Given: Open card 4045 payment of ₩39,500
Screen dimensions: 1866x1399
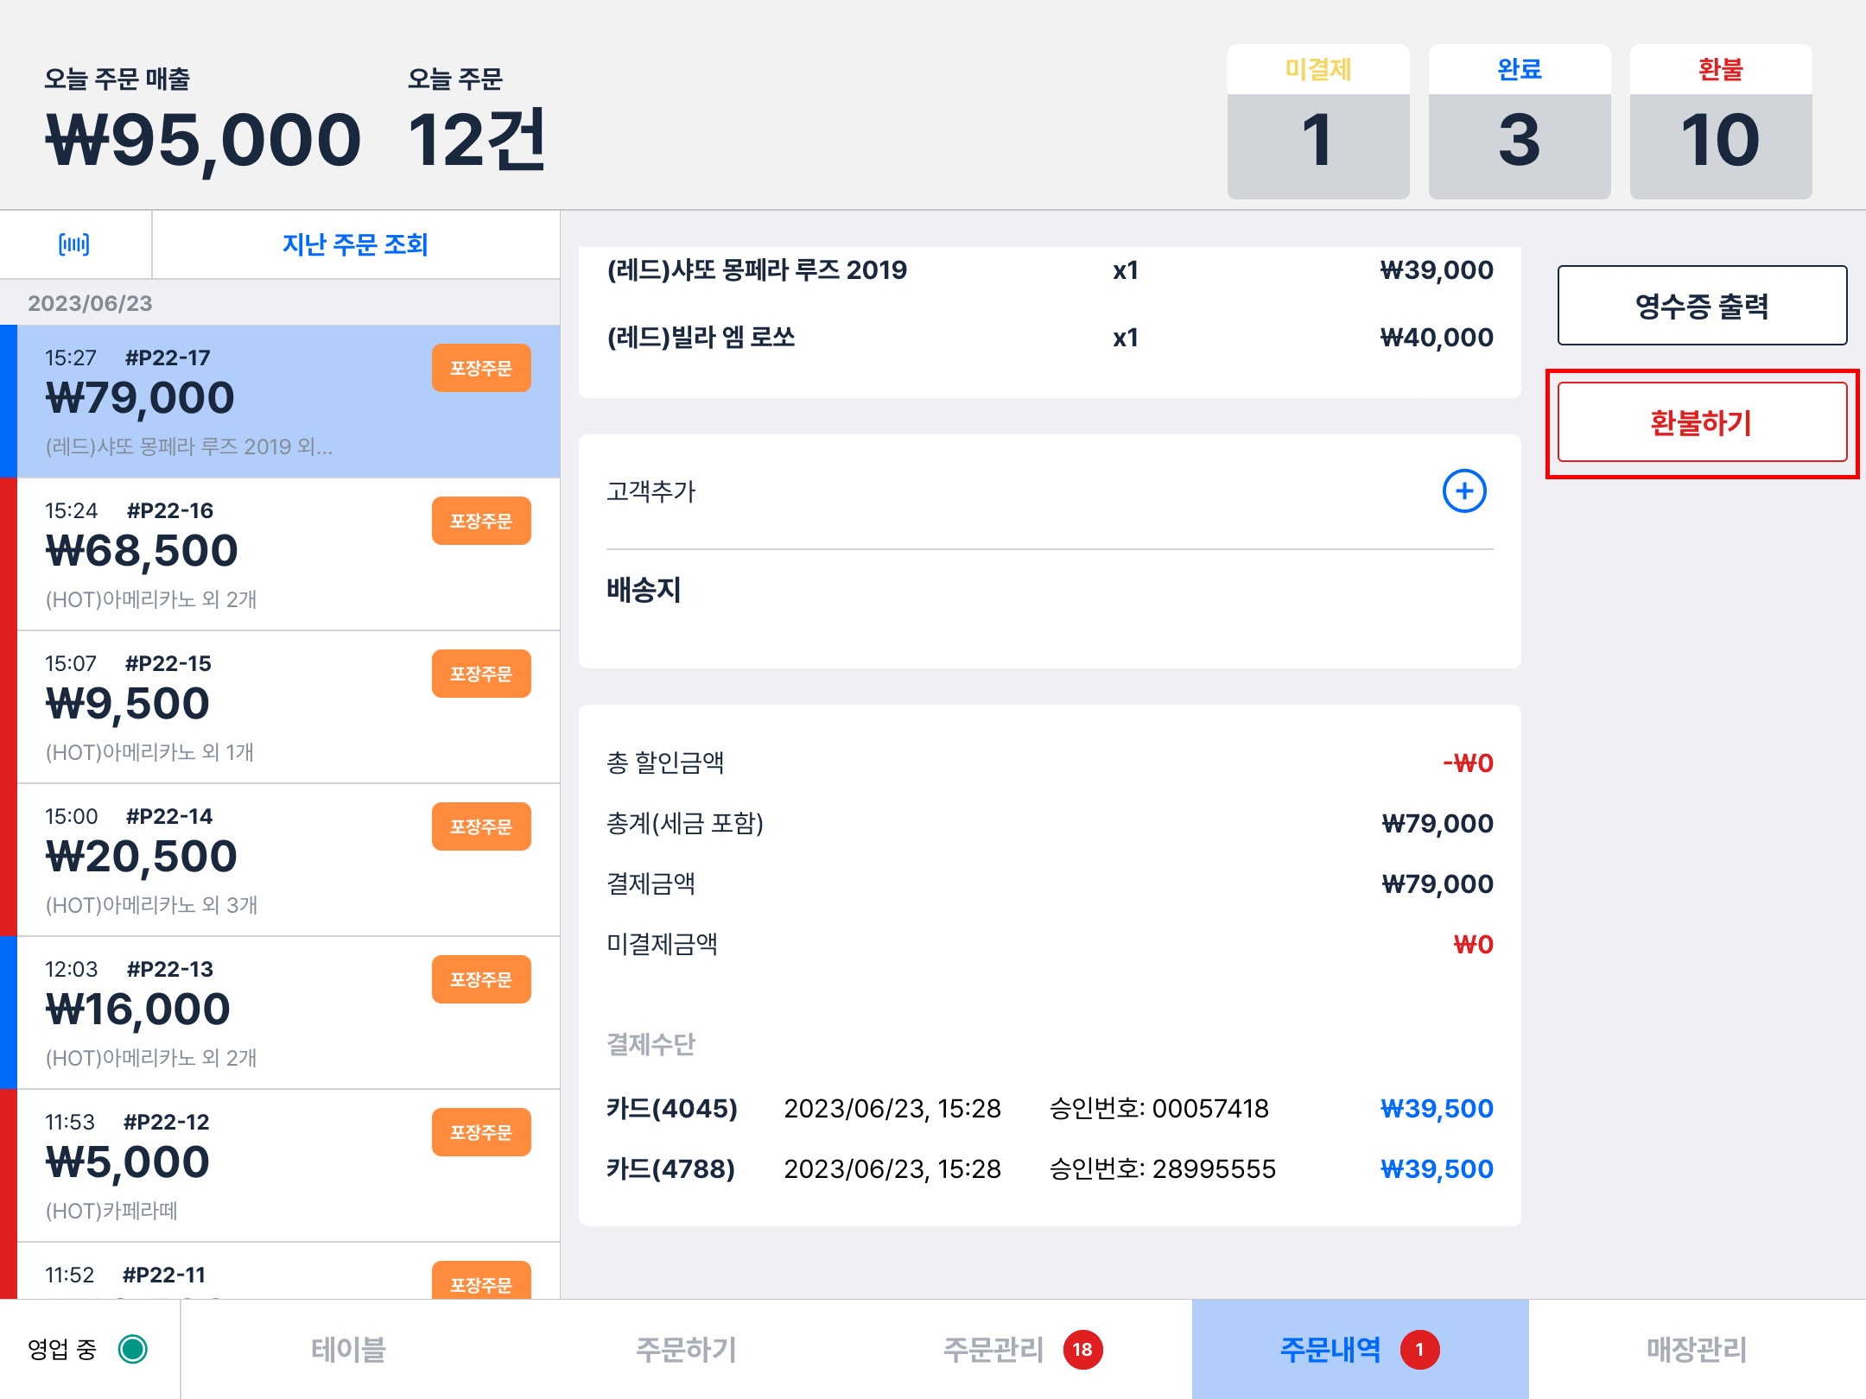Looking at the screenshot, I should (x=1049, y=1108).
